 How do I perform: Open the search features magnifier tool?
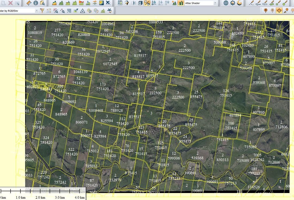point(42,3)
